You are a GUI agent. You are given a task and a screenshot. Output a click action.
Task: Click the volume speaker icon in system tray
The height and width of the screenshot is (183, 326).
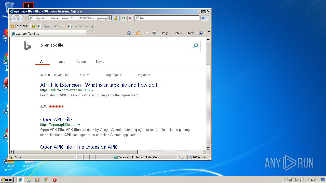click(296, 180)
